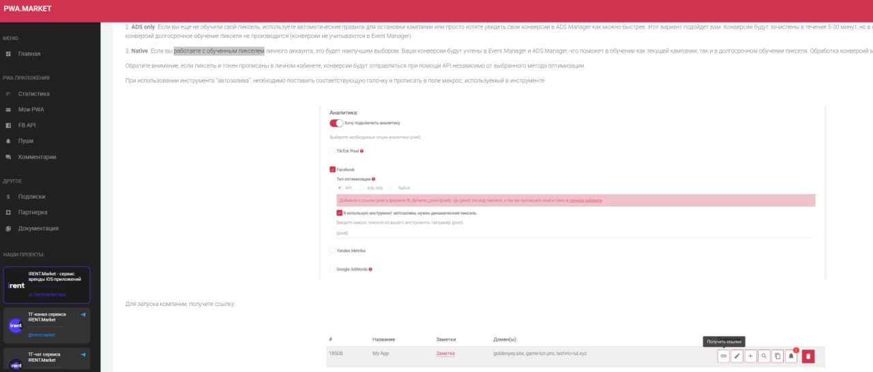This screenshot has width=873, height=372.
Task: Click the My App name cell
Action: 381,354
